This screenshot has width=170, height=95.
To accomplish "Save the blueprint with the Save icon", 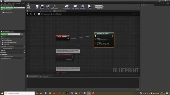I will coord(37,7).
